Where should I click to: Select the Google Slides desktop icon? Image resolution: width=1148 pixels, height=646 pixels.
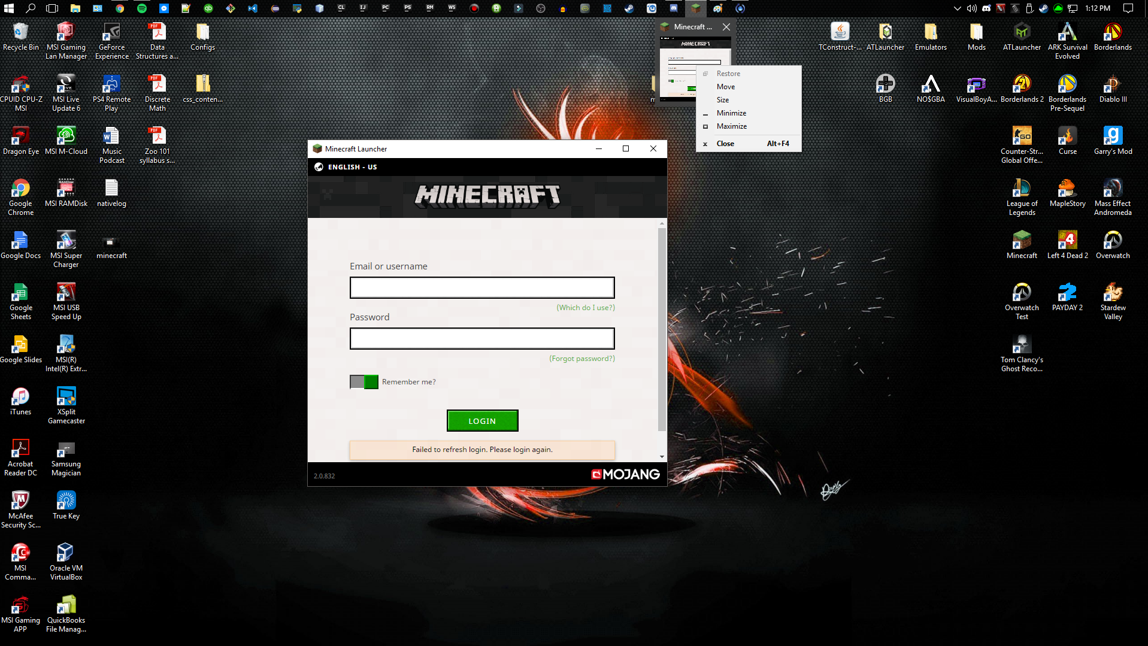[x=21, y=349]
